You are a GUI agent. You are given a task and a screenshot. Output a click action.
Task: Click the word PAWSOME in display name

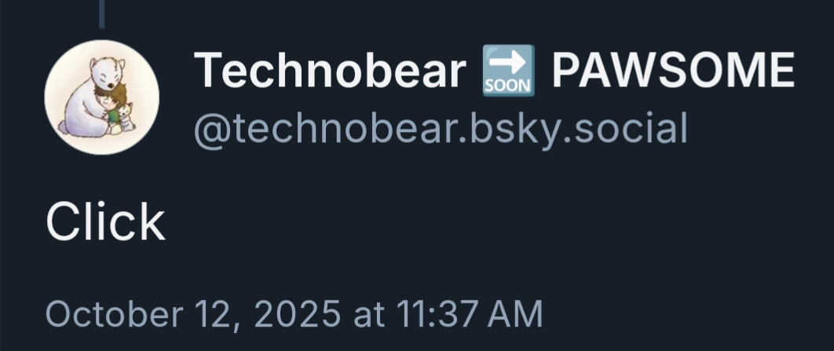click(x=673, y=71)
